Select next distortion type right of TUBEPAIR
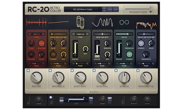The image size is (183, 110). pyautogui.click(x=87, y=34)
